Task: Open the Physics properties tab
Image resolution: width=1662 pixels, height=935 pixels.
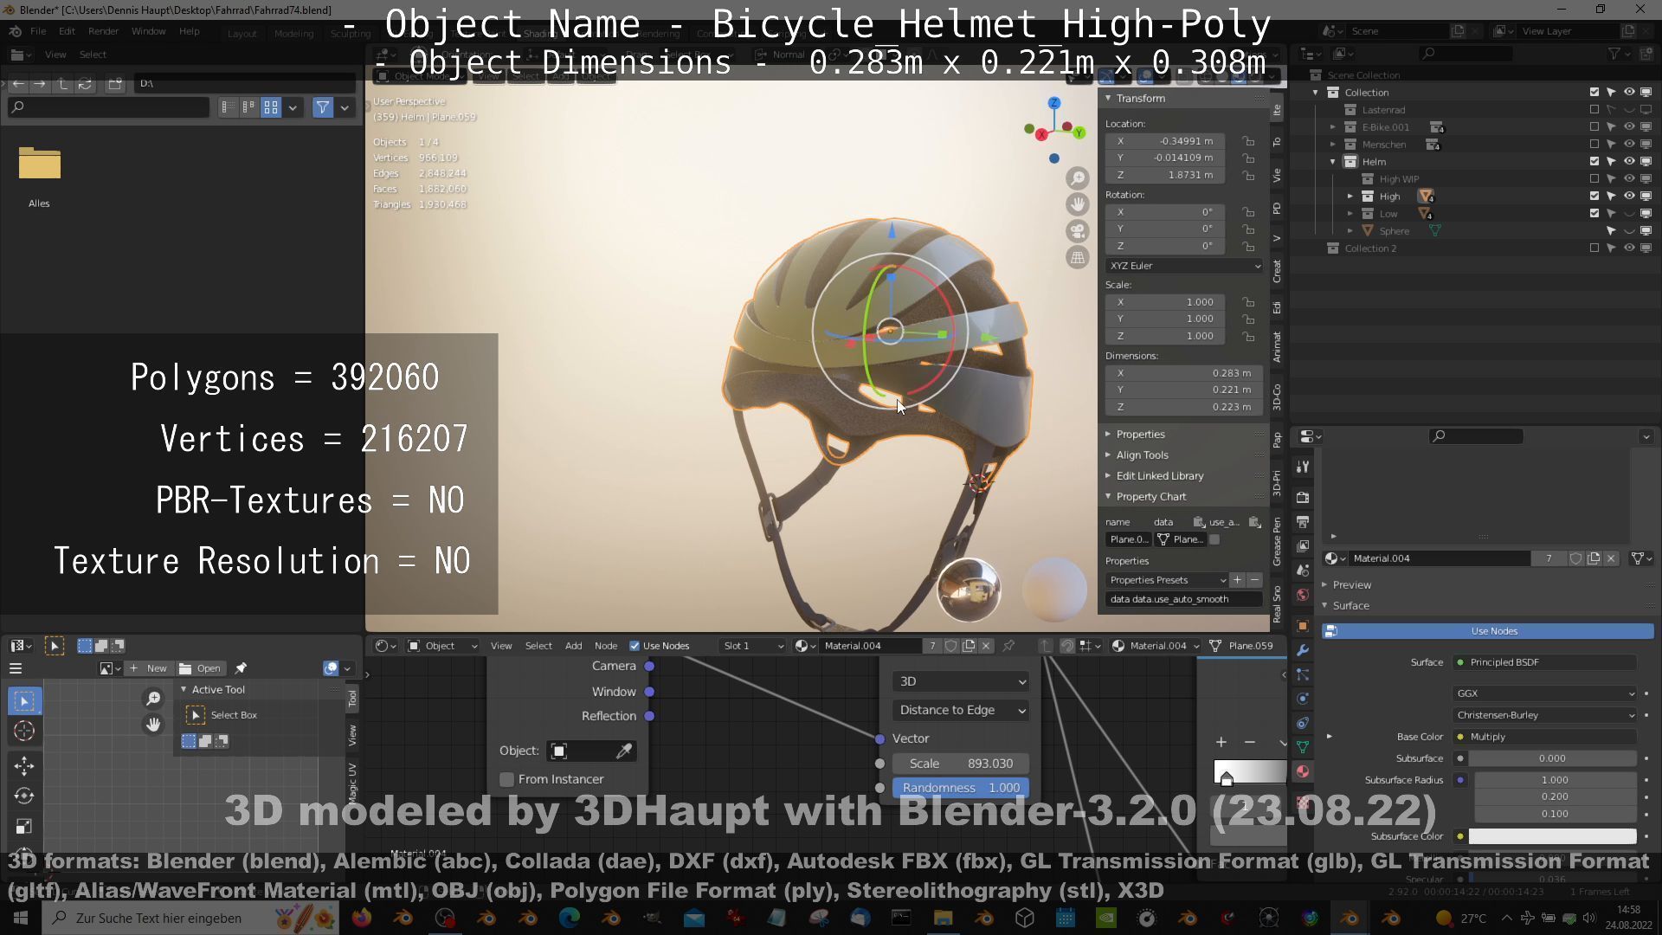Action: pos(1303,699)
